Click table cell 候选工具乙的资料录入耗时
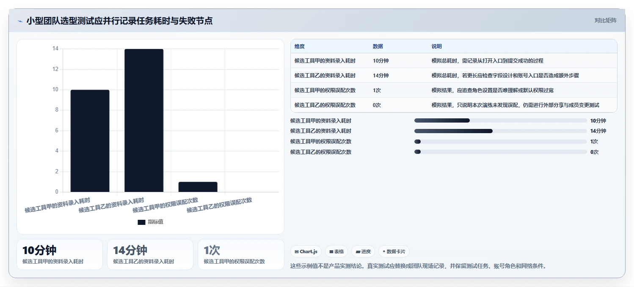Viewport: 634px width, 287px height. tap(325, 76)
